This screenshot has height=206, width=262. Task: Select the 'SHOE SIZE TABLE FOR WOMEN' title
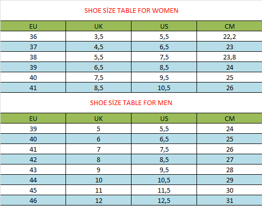[x=131, y=11]
